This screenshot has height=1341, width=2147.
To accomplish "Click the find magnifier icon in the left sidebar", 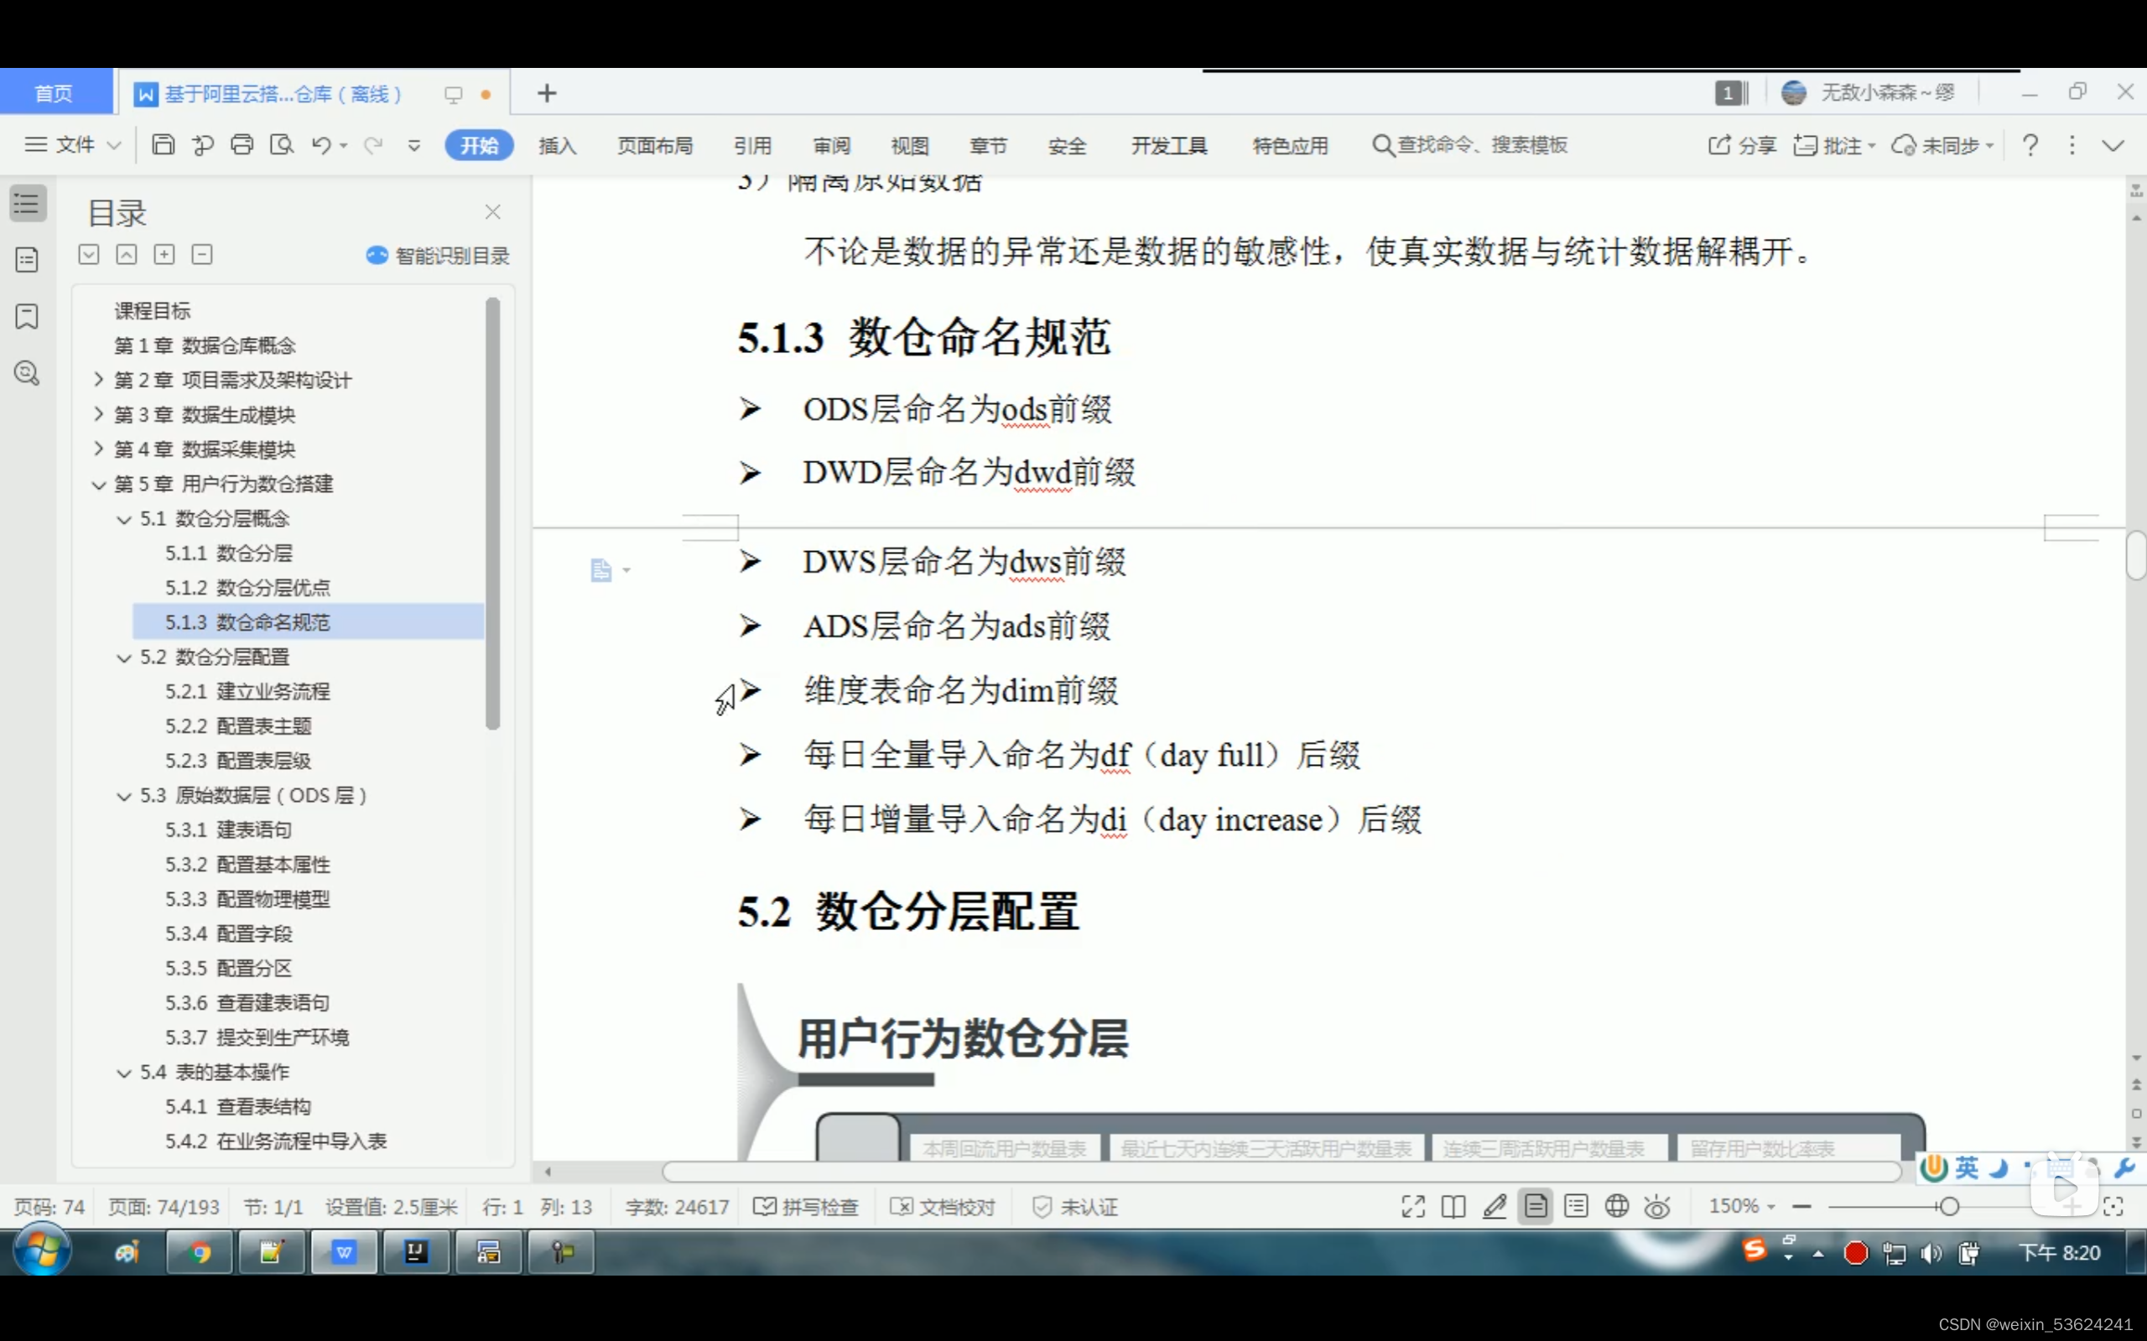I will (28, 373).
